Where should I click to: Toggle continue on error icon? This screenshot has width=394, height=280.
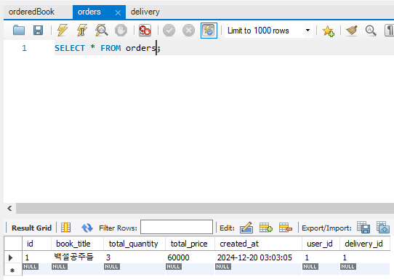145,31
